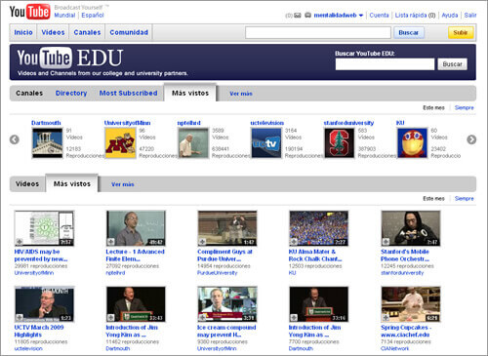Open the inbox envelope icon
This screenshot has width=488, height=356.
[x=298, y=16]
